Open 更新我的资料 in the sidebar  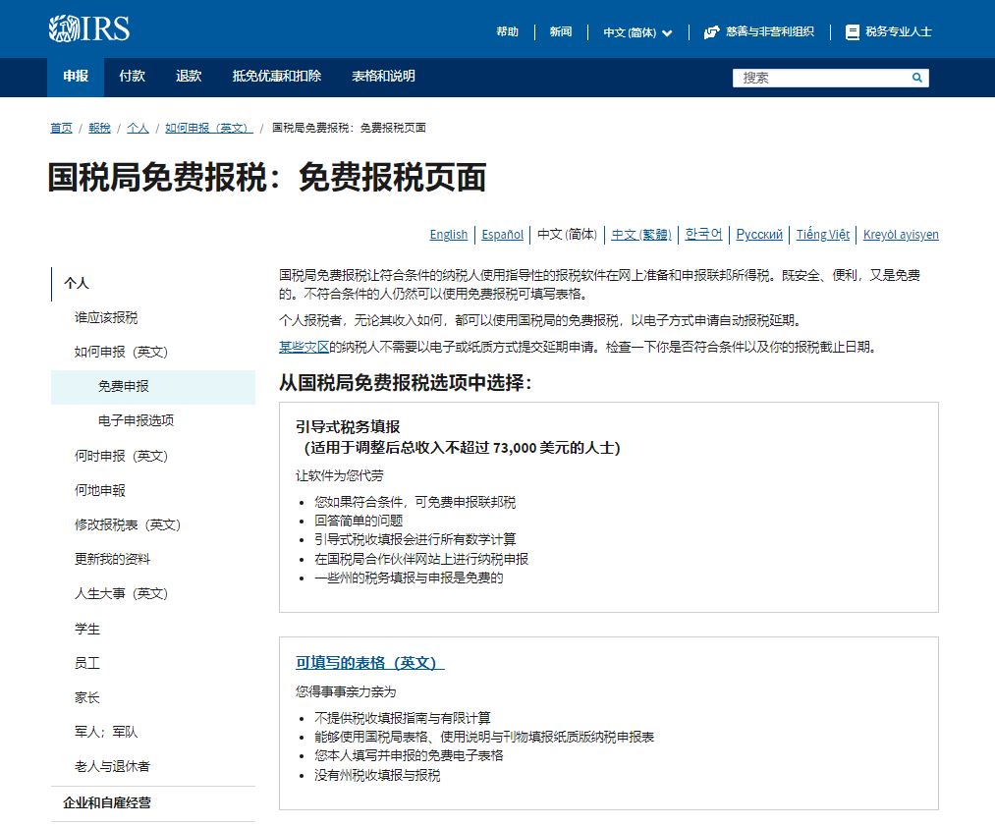tap(112, 559)
